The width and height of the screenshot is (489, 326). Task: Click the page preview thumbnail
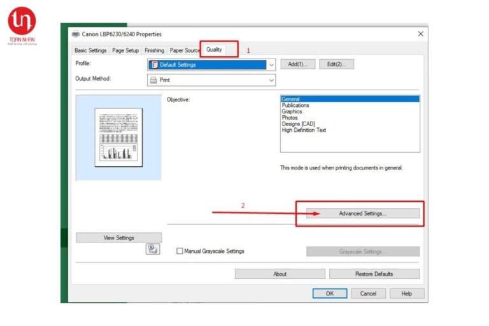pyautogui.click(x=118, y=138)
